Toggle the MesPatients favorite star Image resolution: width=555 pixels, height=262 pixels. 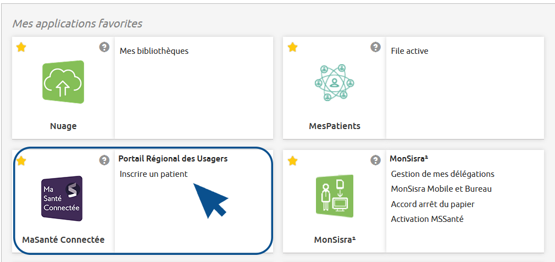pyautogui.click(x=293, y=47)
